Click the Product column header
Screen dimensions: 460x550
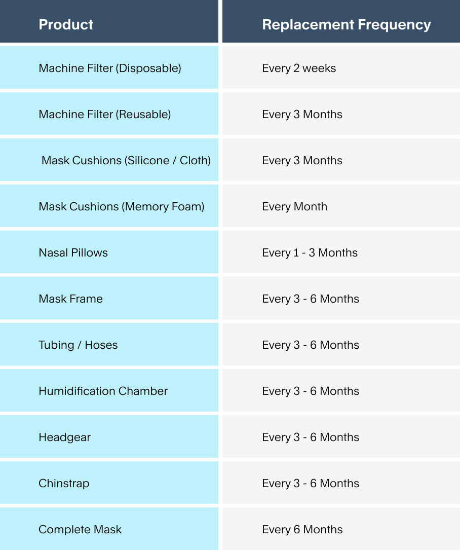coord(66,24)
